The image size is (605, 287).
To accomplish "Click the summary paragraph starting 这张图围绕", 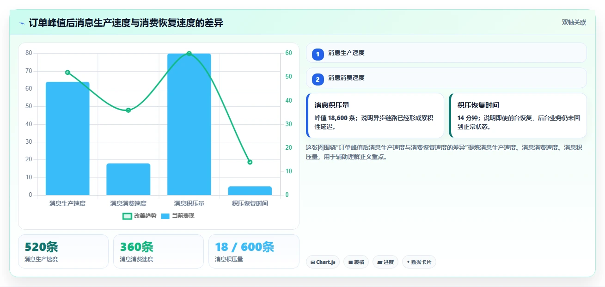I will coord(444,152).
